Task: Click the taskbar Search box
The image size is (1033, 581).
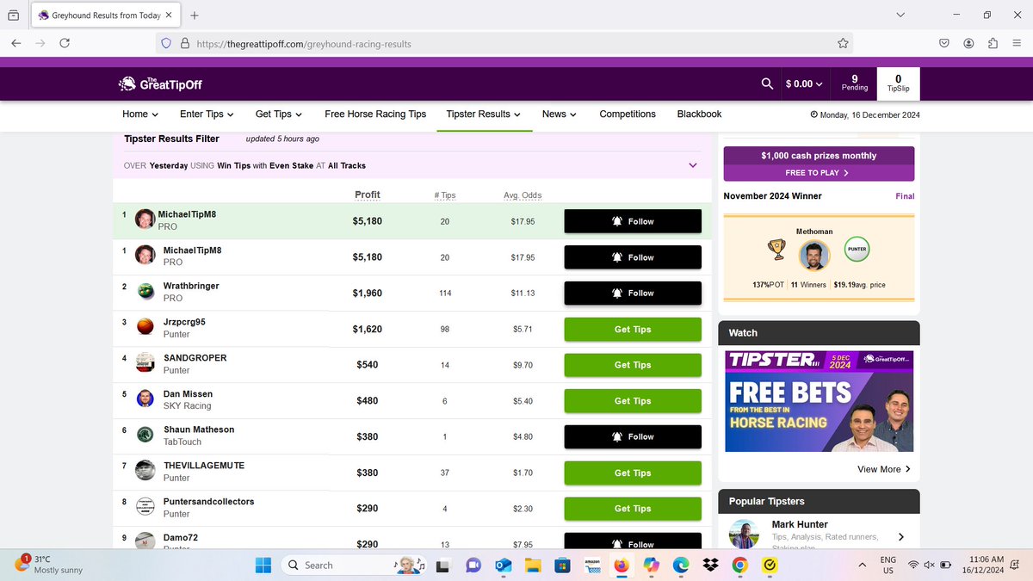Action: tap(355, 565)
